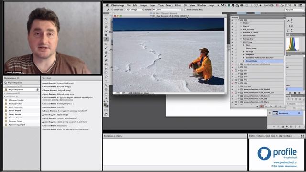Screen dimensions: 306x172
Task: Select the Clone Stamp tool
Action: click(106, 52)
